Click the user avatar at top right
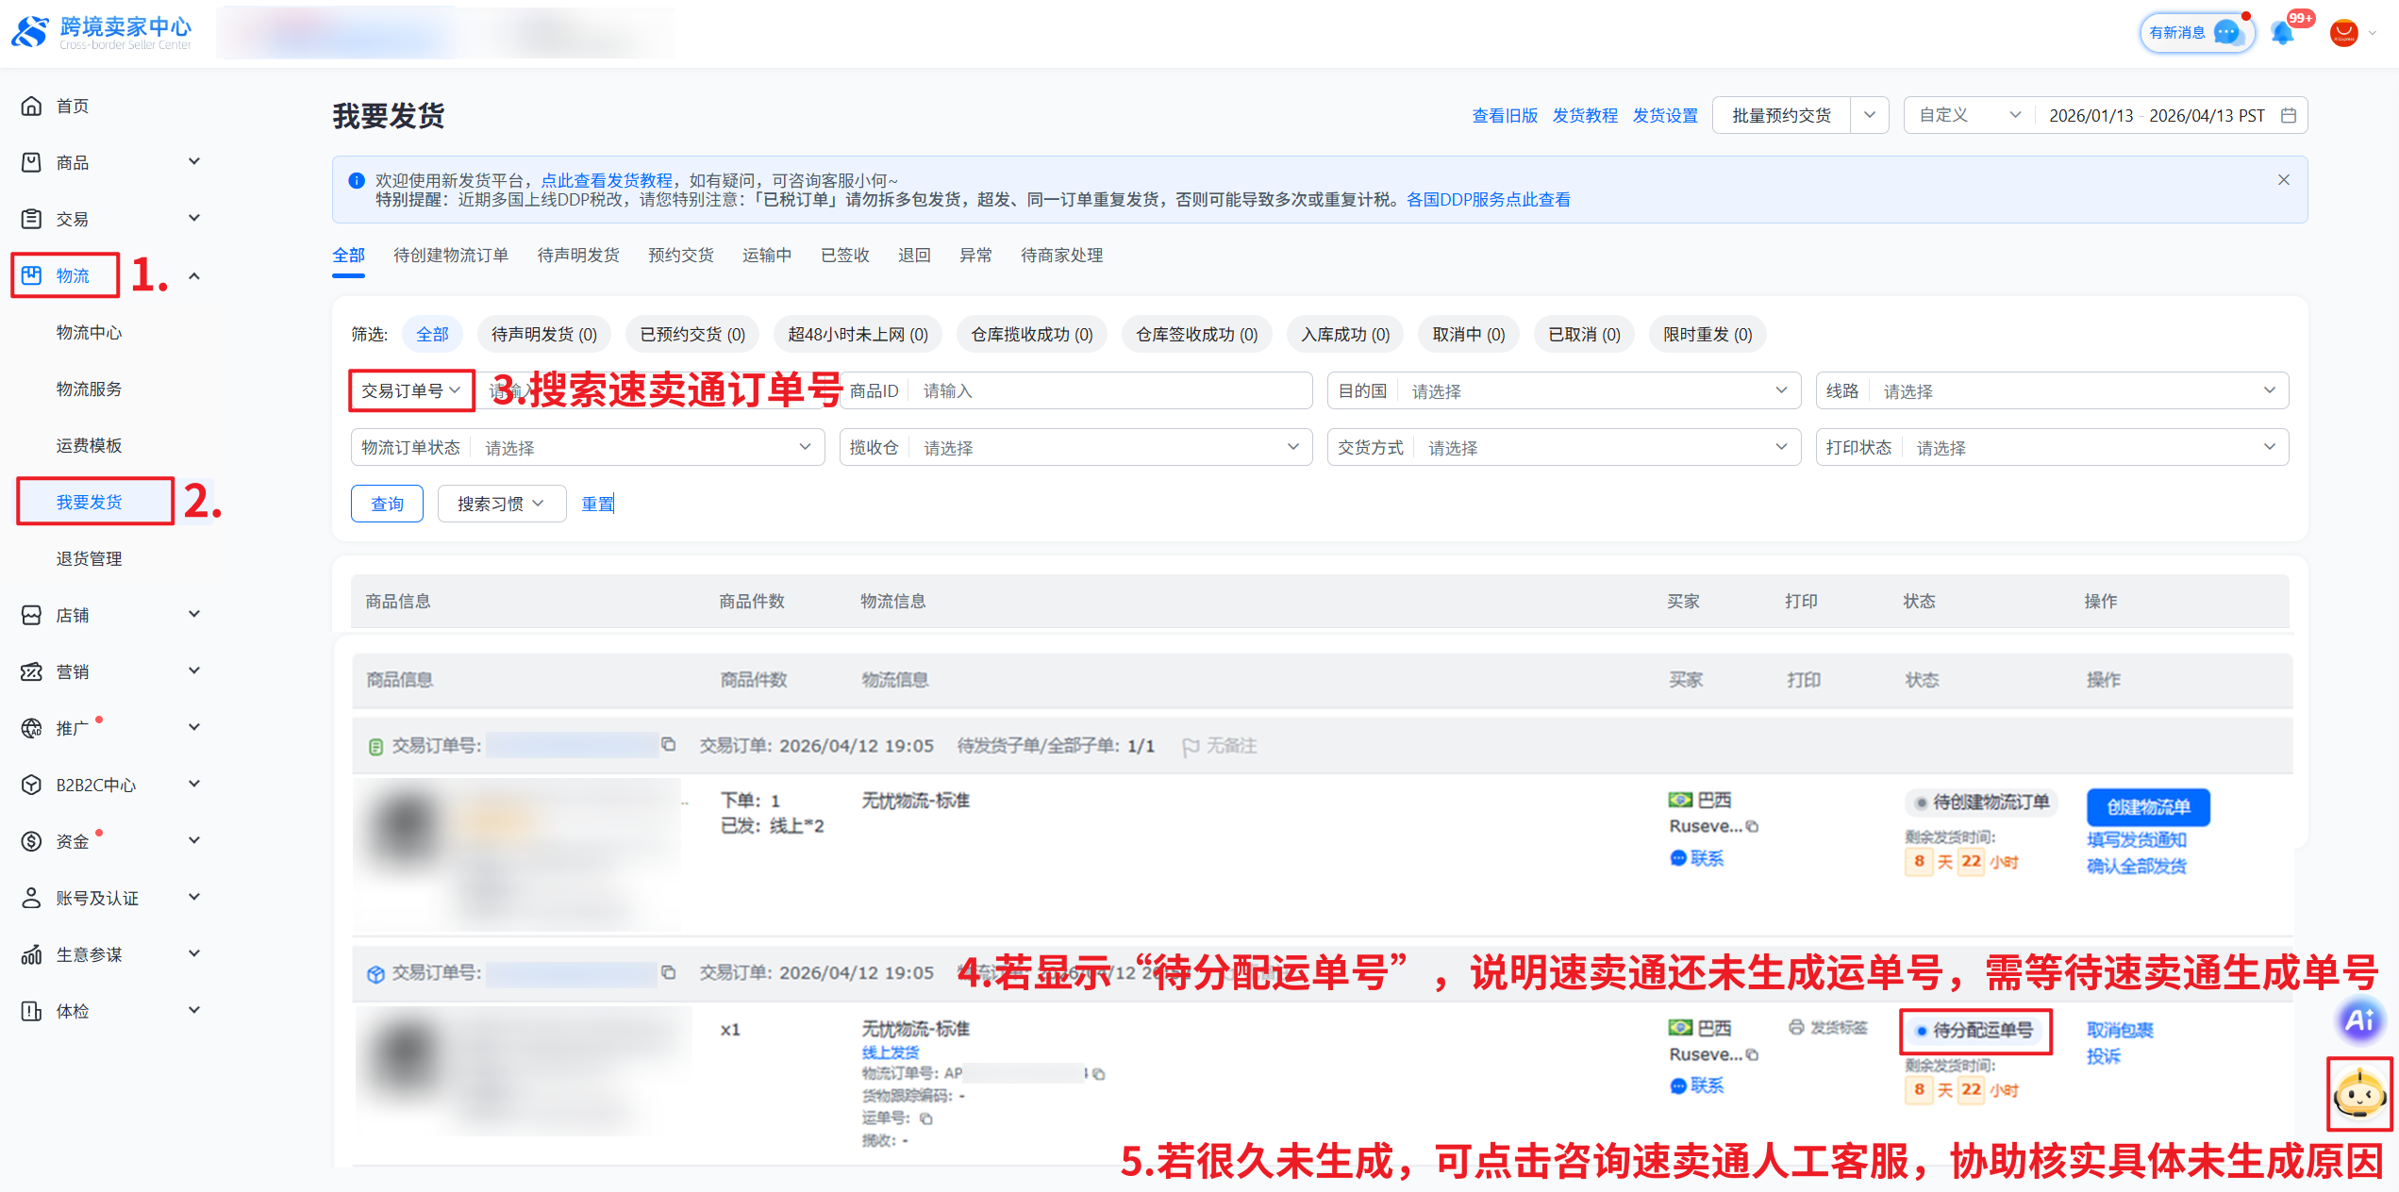2399x1192 pixels. click(2344, 33)
